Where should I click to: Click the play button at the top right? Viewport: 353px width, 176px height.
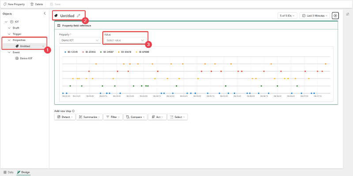[x=335, y=16]
